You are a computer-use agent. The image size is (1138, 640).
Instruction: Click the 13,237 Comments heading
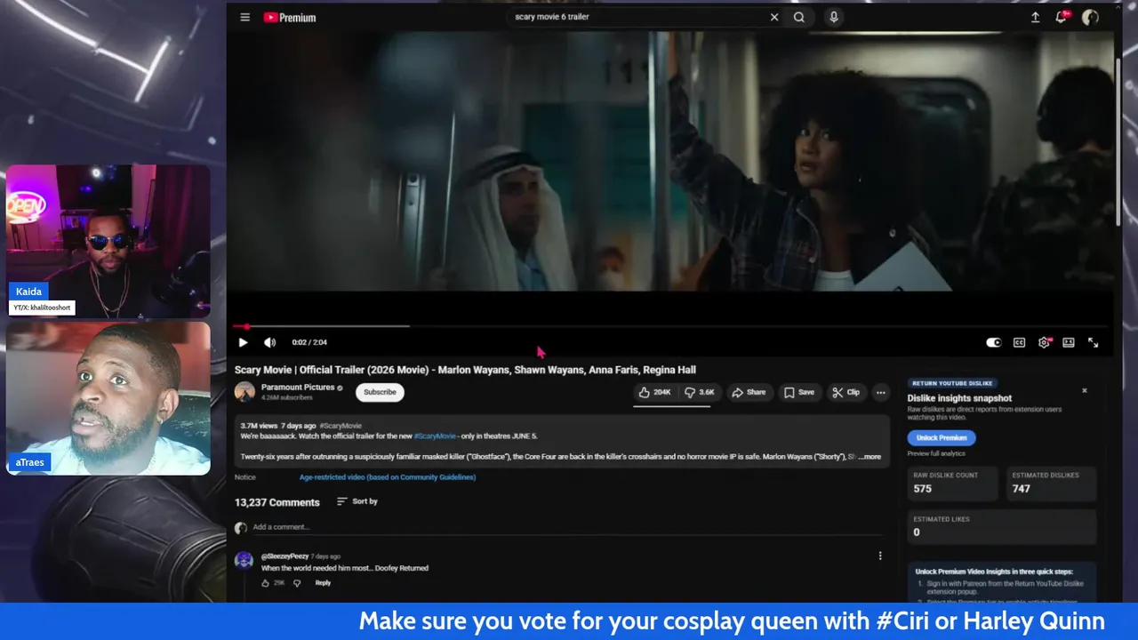pyautogui.click(x=276, y=502)
